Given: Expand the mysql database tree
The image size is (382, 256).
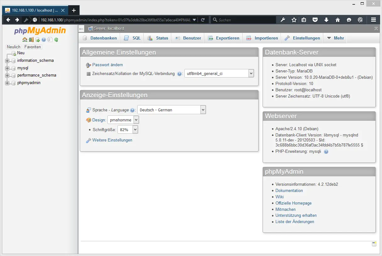Looking at the screenshot, I should [7, 68].
